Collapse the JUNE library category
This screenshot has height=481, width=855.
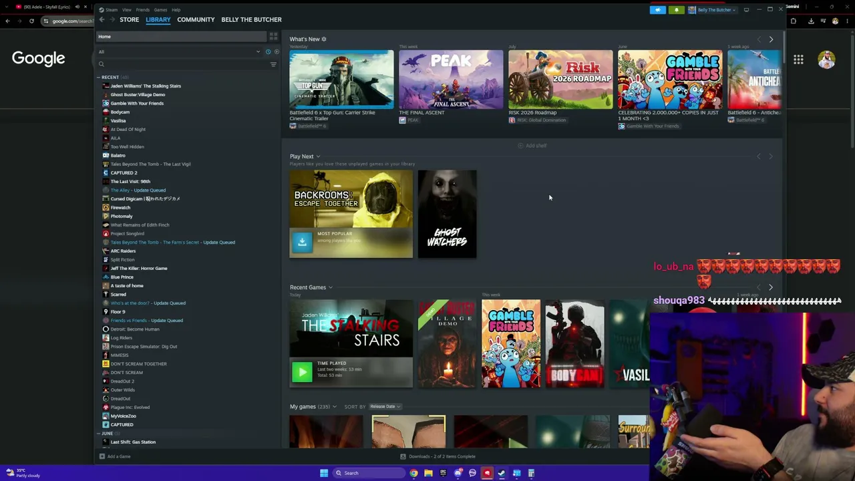[98, 434]
